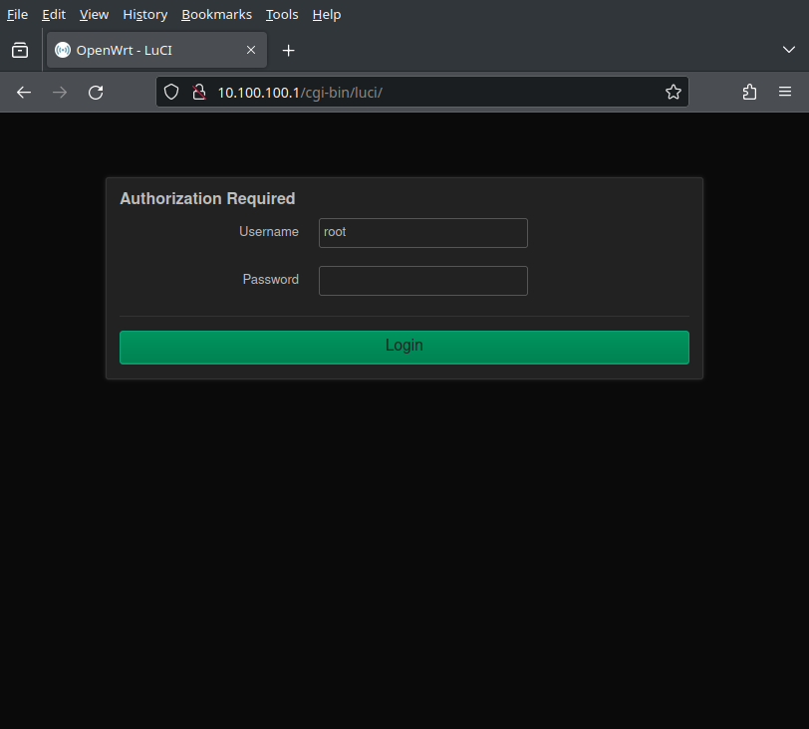This screenshot has width=809, height=729.
Task: Click the Username label
Action: coord(269,232)
